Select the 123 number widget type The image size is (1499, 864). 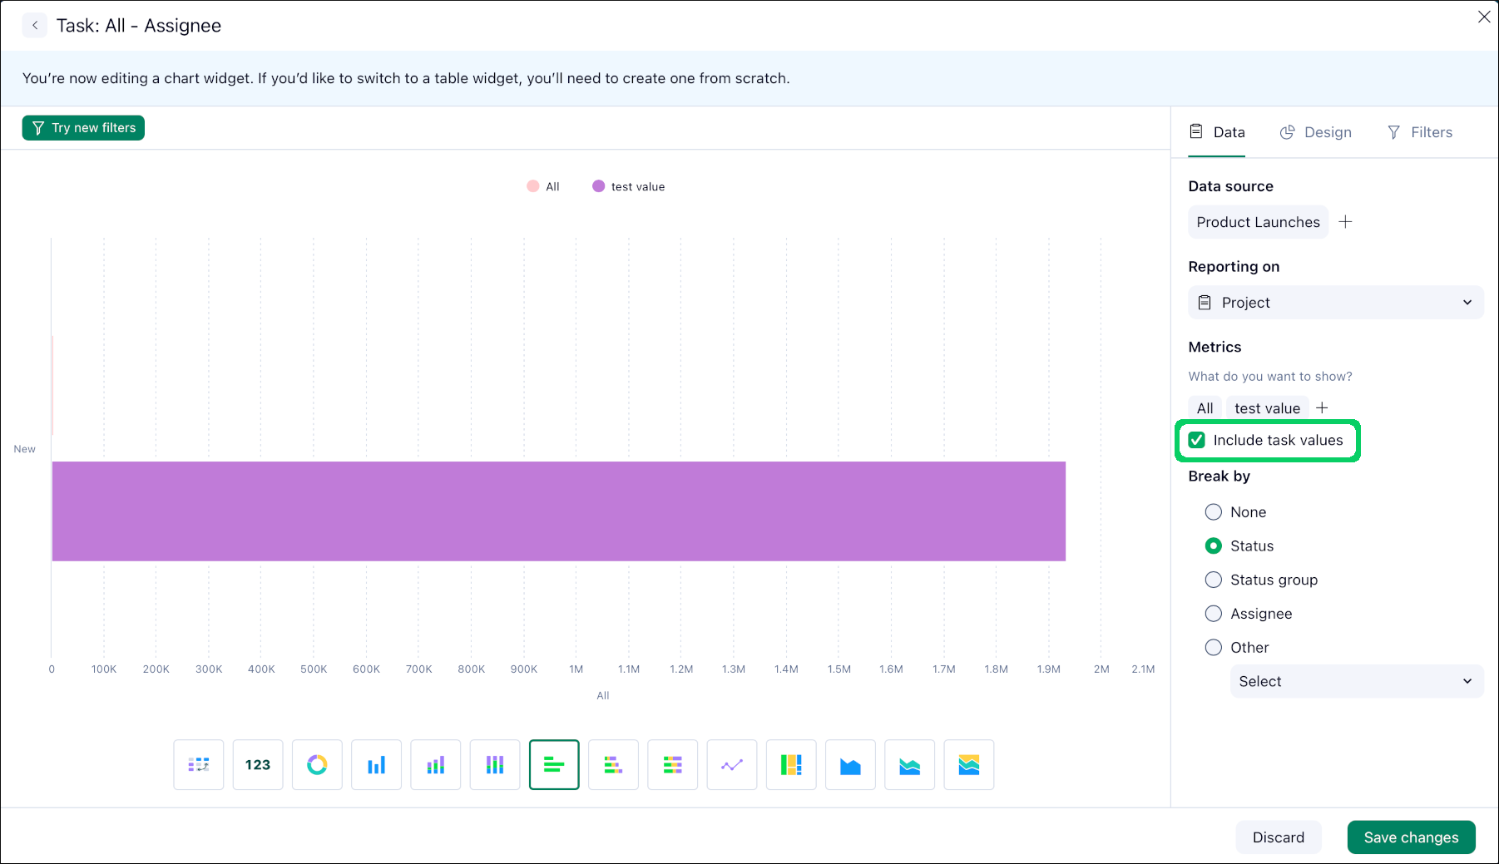[258, 764]
